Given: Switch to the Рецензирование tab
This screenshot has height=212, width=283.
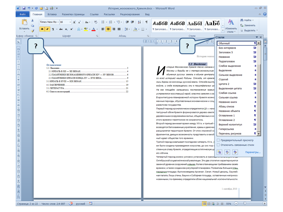Looking at the screenshot, I should (130, 14).
